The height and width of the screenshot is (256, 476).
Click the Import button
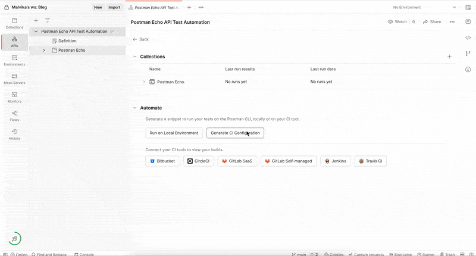[114, 7]
